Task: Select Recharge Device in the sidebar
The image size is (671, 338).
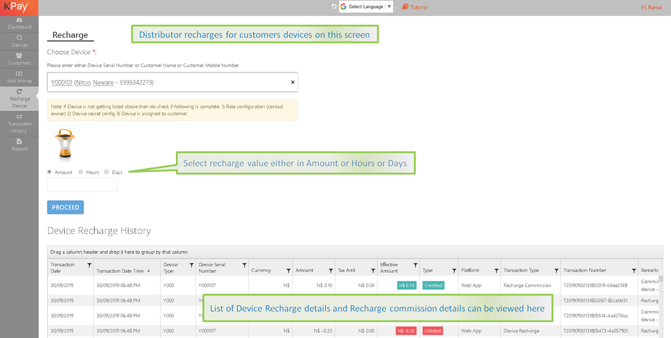Action: tap(19, 99)
